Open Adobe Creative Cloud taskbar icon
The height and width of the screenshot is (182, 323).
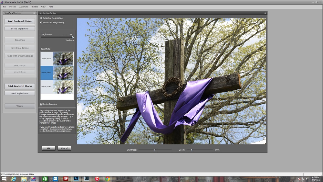tap(66, 179)
